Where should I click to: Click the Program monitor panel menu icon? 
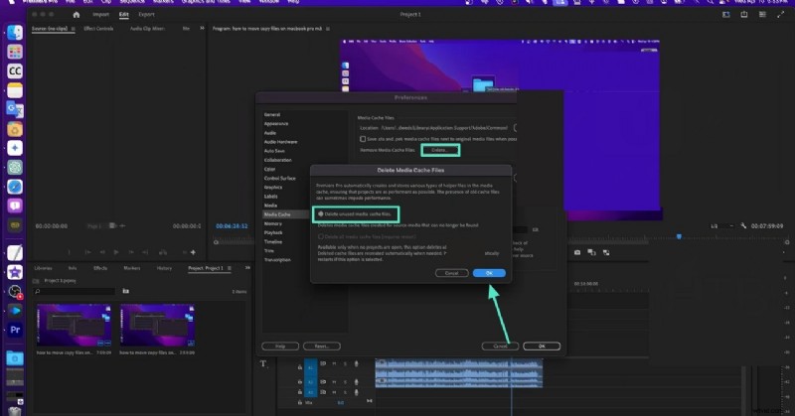tap(328, 29)
